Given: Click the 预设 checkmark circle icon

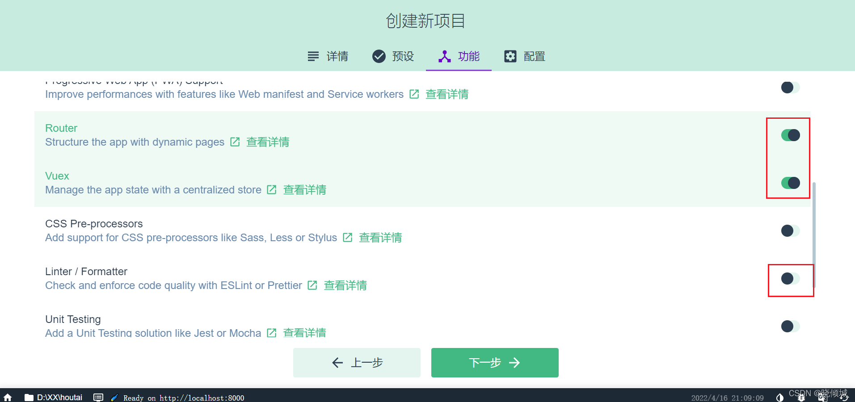Looking at the screenshot, I should [x=379, y=56].
